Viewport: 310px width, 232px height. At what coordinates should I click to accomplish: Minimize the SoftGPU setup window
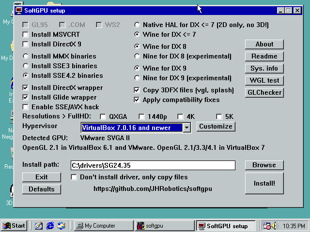pos(280,11)
